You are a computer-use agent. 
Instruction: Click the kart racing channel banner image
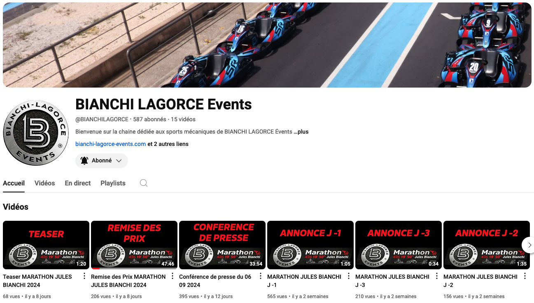tap(267, 45)
